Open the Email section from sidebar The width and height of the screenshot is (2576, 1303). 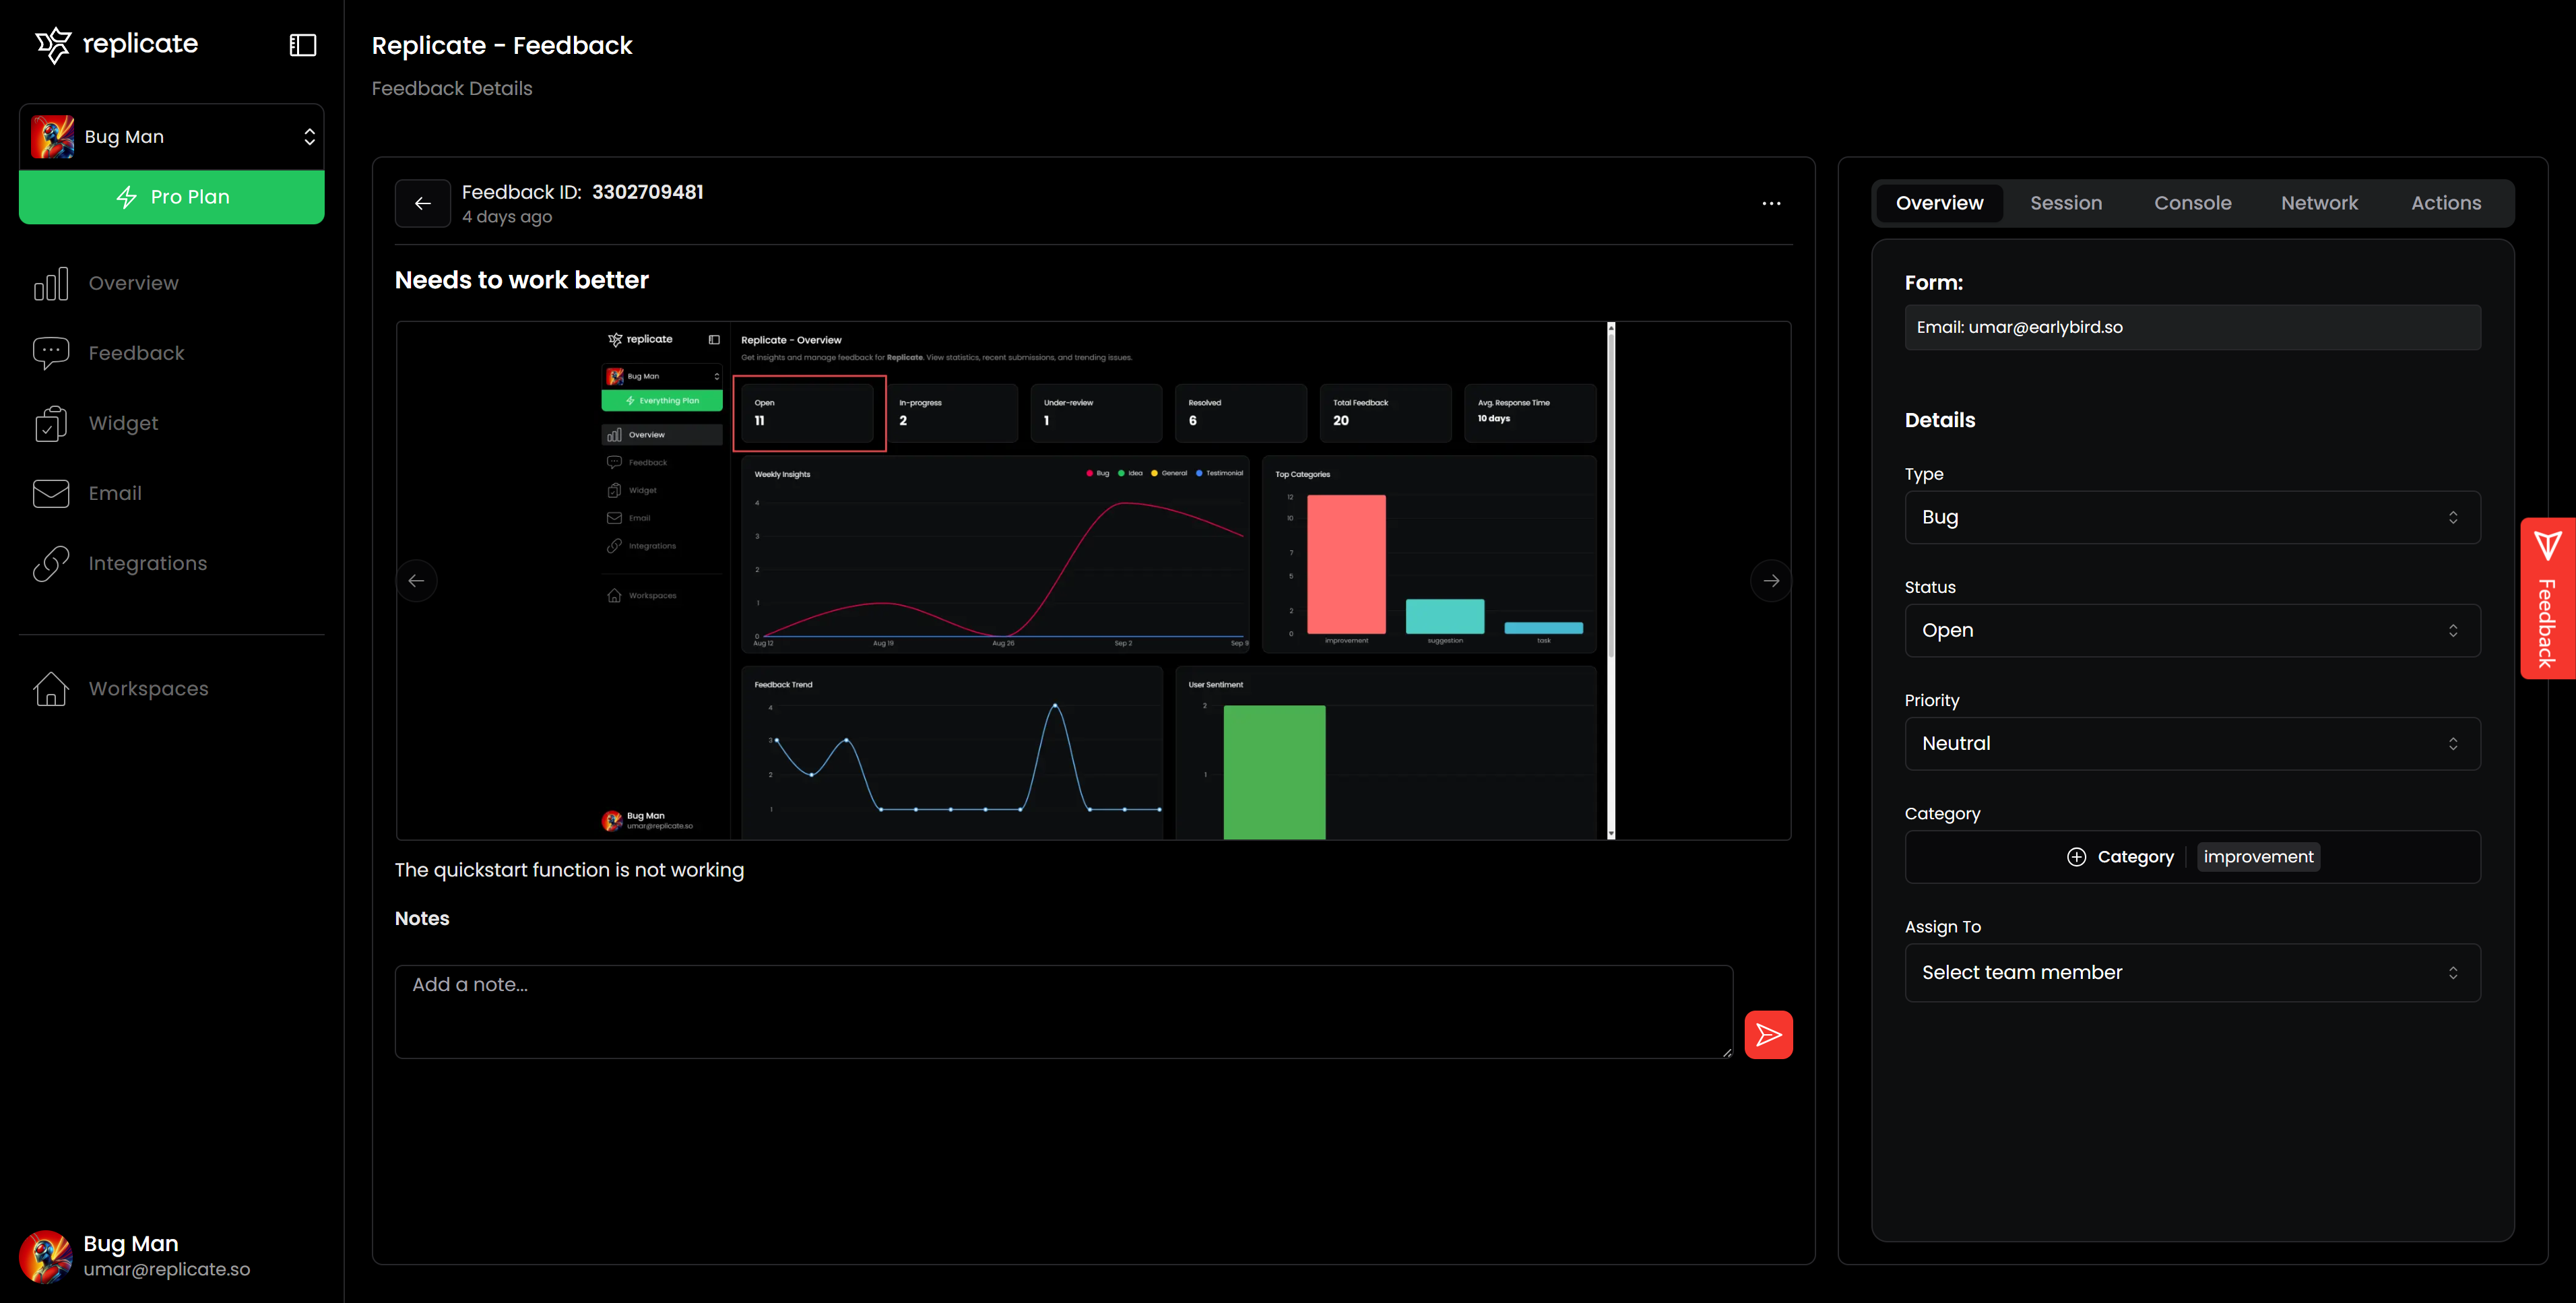115,493
